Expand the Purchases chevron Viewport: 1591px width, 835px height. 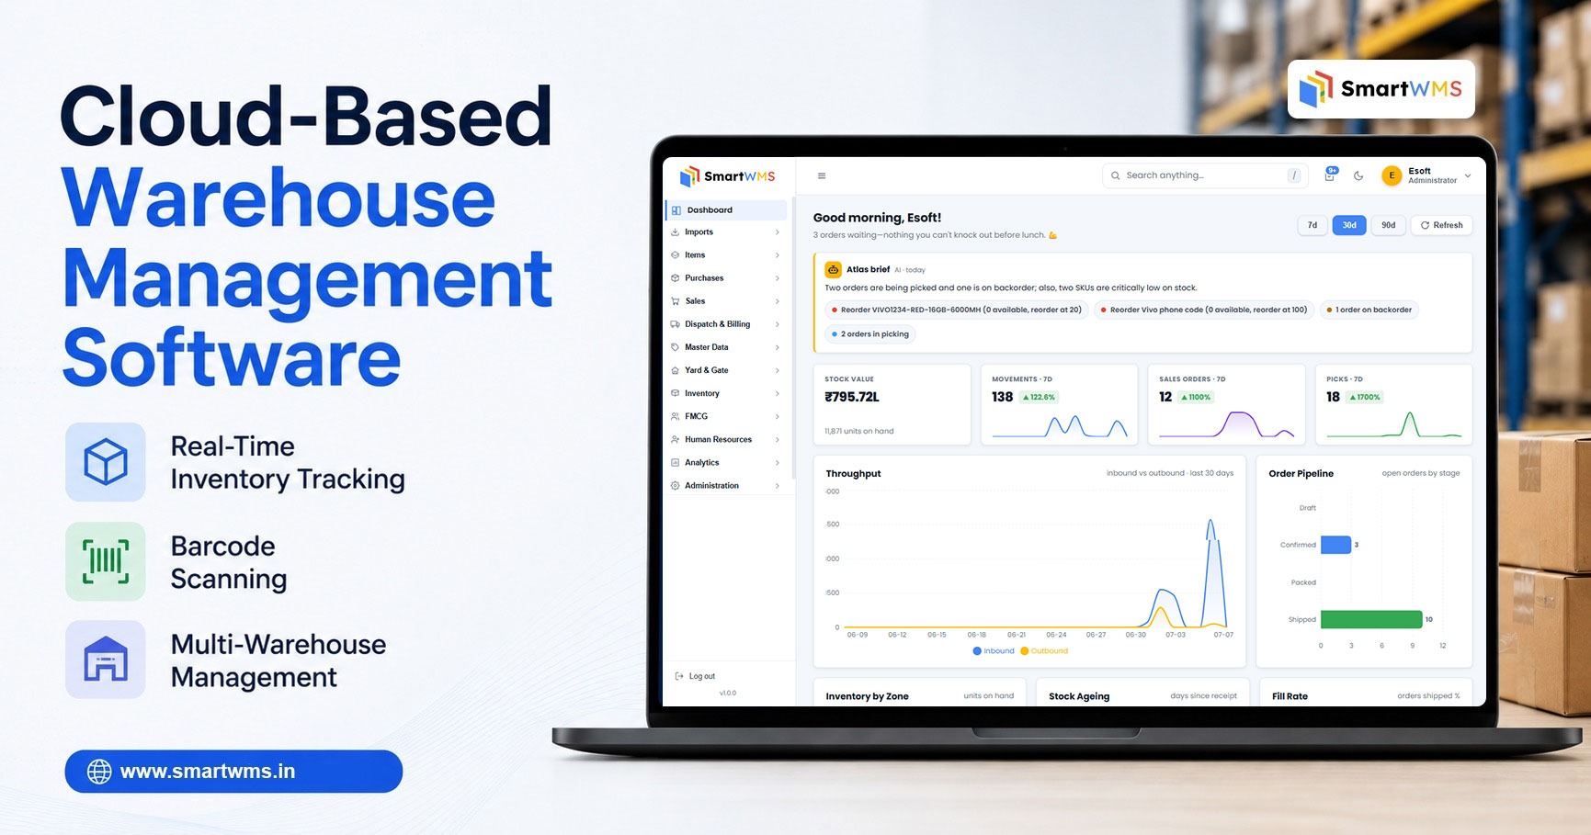(x=778, y=278)
